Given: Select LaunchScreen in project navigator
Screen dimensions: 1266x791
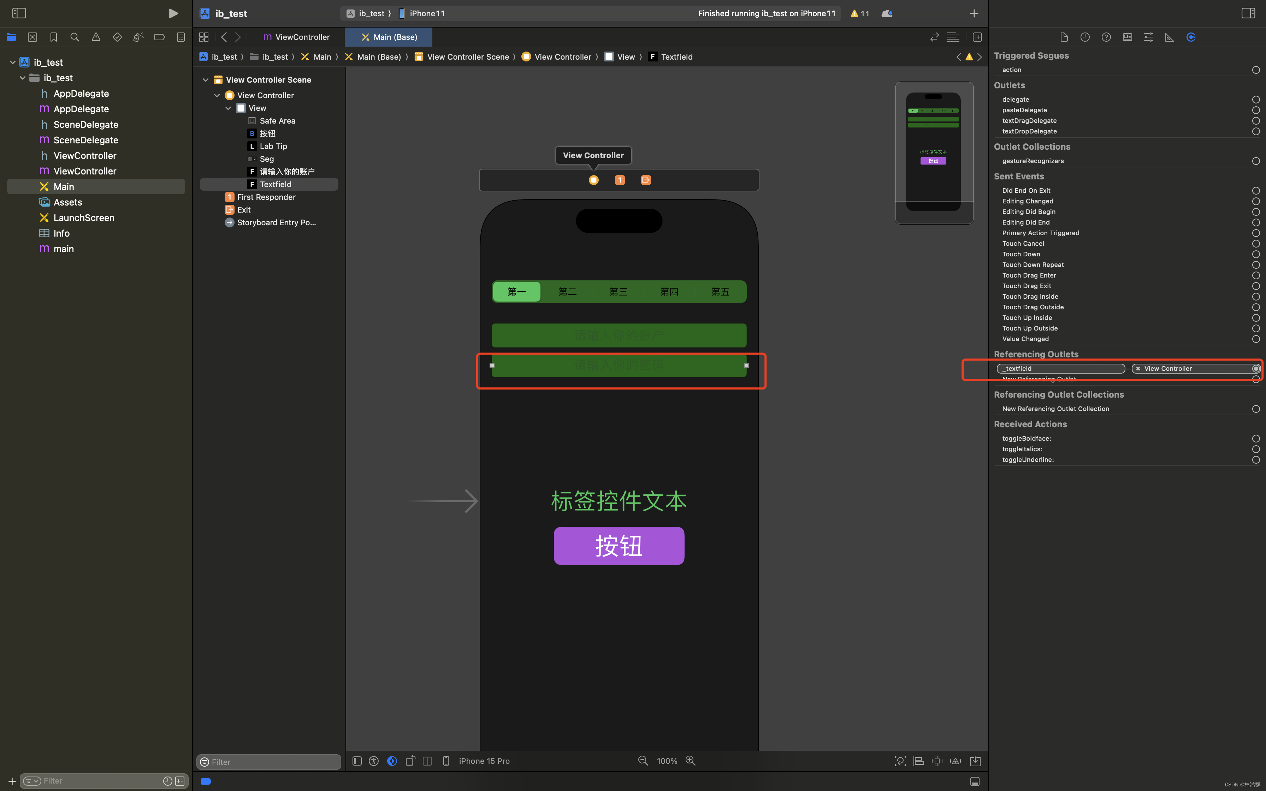Looking at the screenshot, I should (x=77, y=218).
